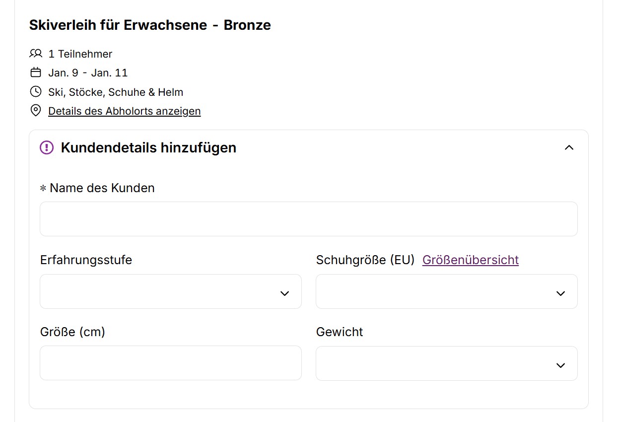619x422 pixels.
Task: Click into the Größe (cm) field
Action: click(170, 363)
